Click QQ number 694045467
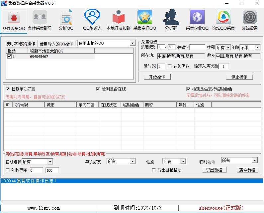Viewport: 264px width, 213px height. coord(39,57)
